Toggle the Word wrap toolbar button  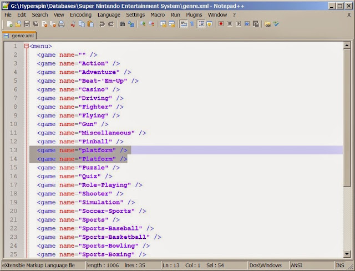pos(184,24)
